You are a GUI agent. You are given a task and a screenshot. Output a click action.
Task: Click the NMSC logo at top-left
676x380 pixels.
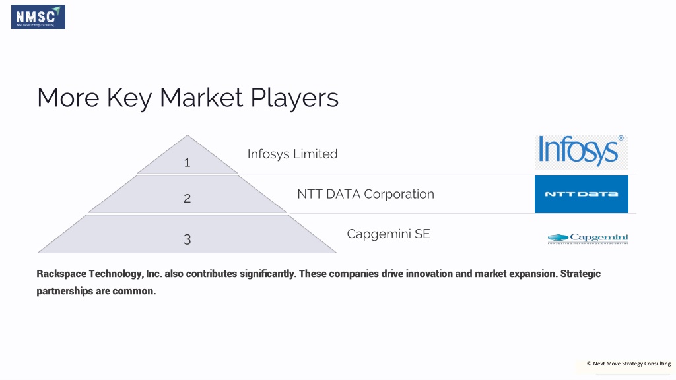[38, 16]
